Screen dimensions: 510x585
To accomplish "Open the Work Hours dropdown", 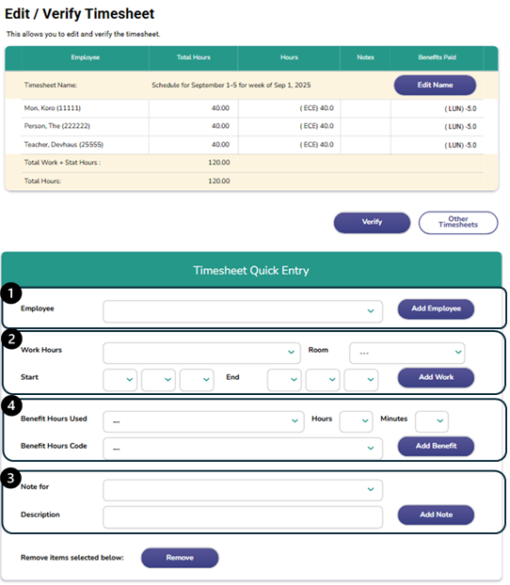I will (201, 353).
